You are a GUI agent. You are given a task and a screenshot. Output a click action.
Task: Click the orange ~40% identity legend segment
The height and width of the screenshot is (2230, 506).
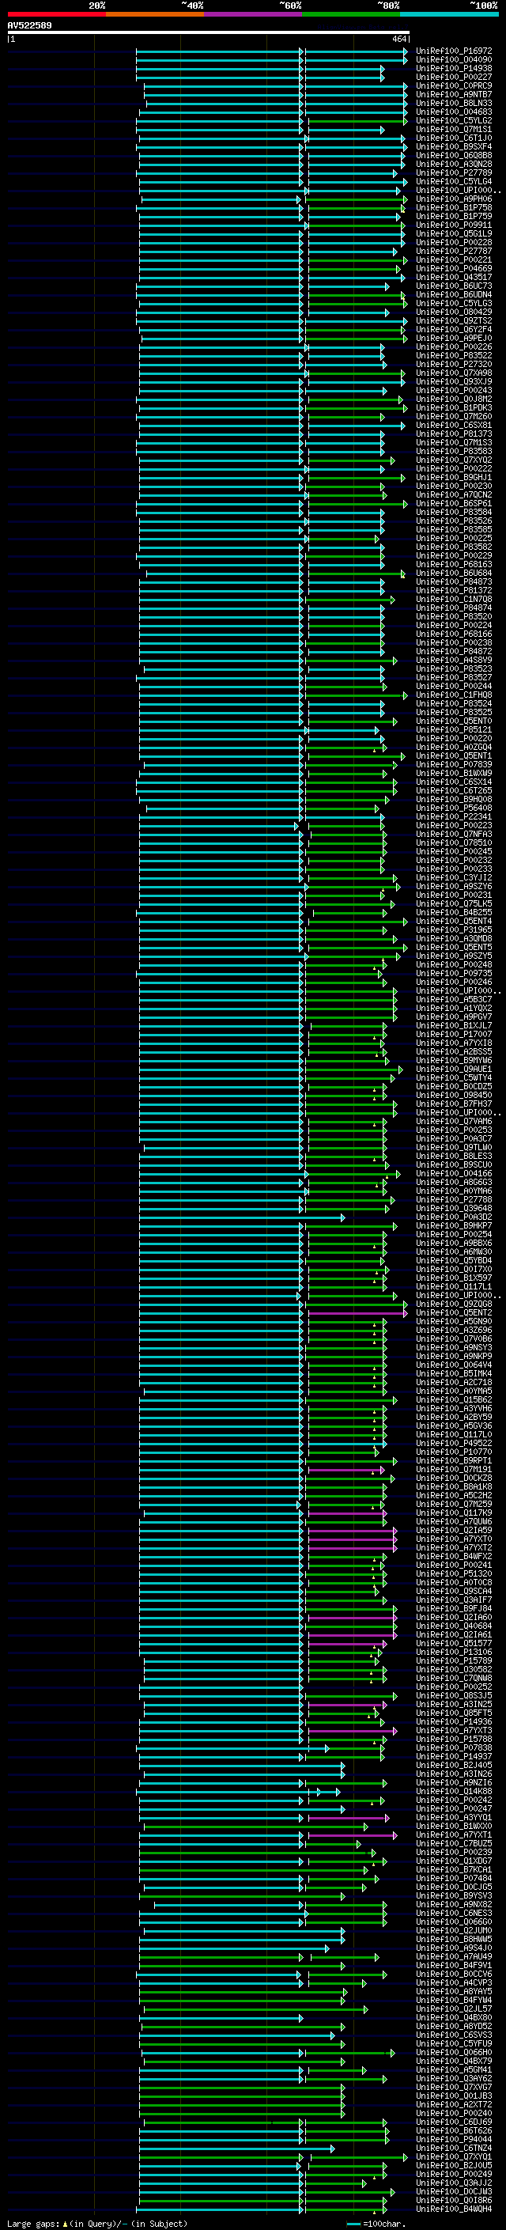coord(155,14)
